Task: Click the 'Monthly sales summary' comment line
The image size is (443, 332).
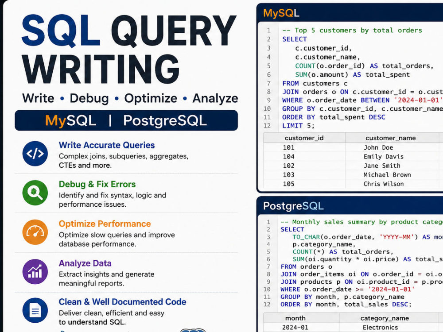Action: [361, 222]
